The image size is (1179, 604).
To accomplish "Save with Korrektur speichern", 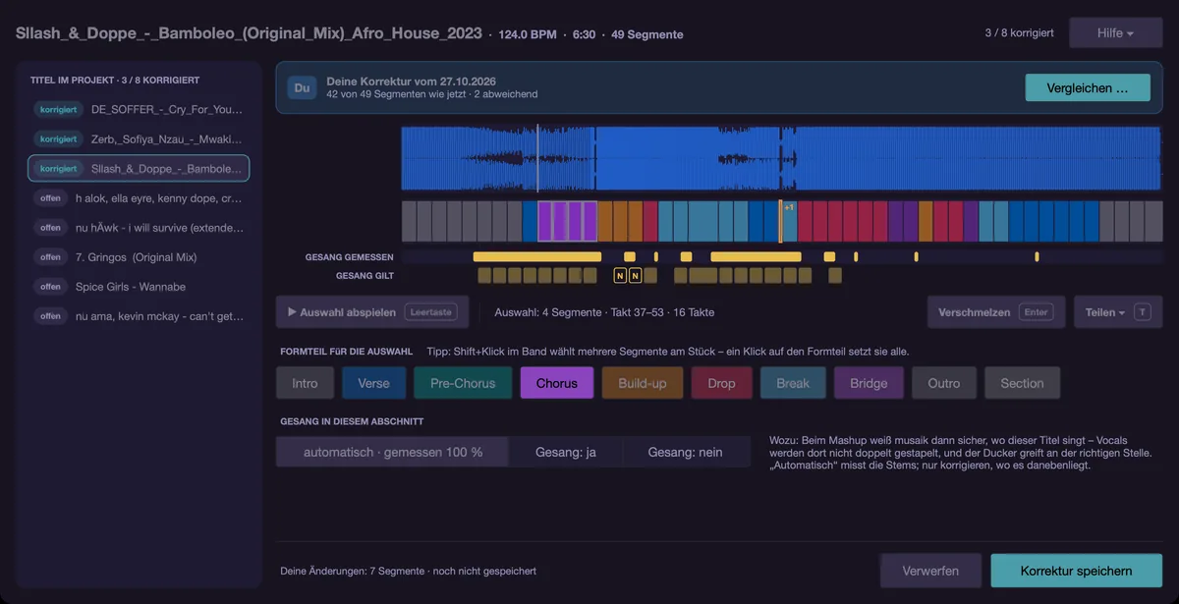I will click(1076, 571).
